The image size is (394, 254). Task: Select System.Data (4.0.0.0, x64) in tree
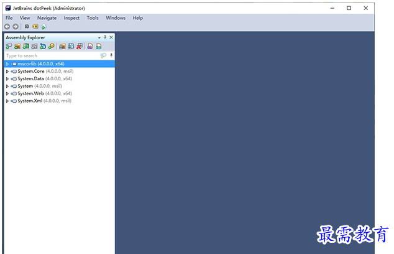(45, 78)
